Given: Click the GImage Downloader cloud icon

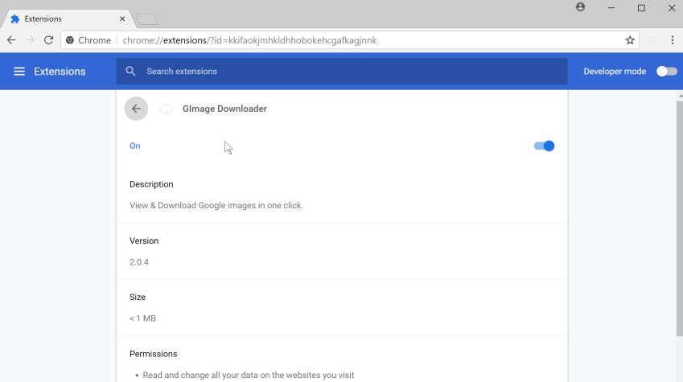Looking at the screenshot, I should [x=166, y=109].
